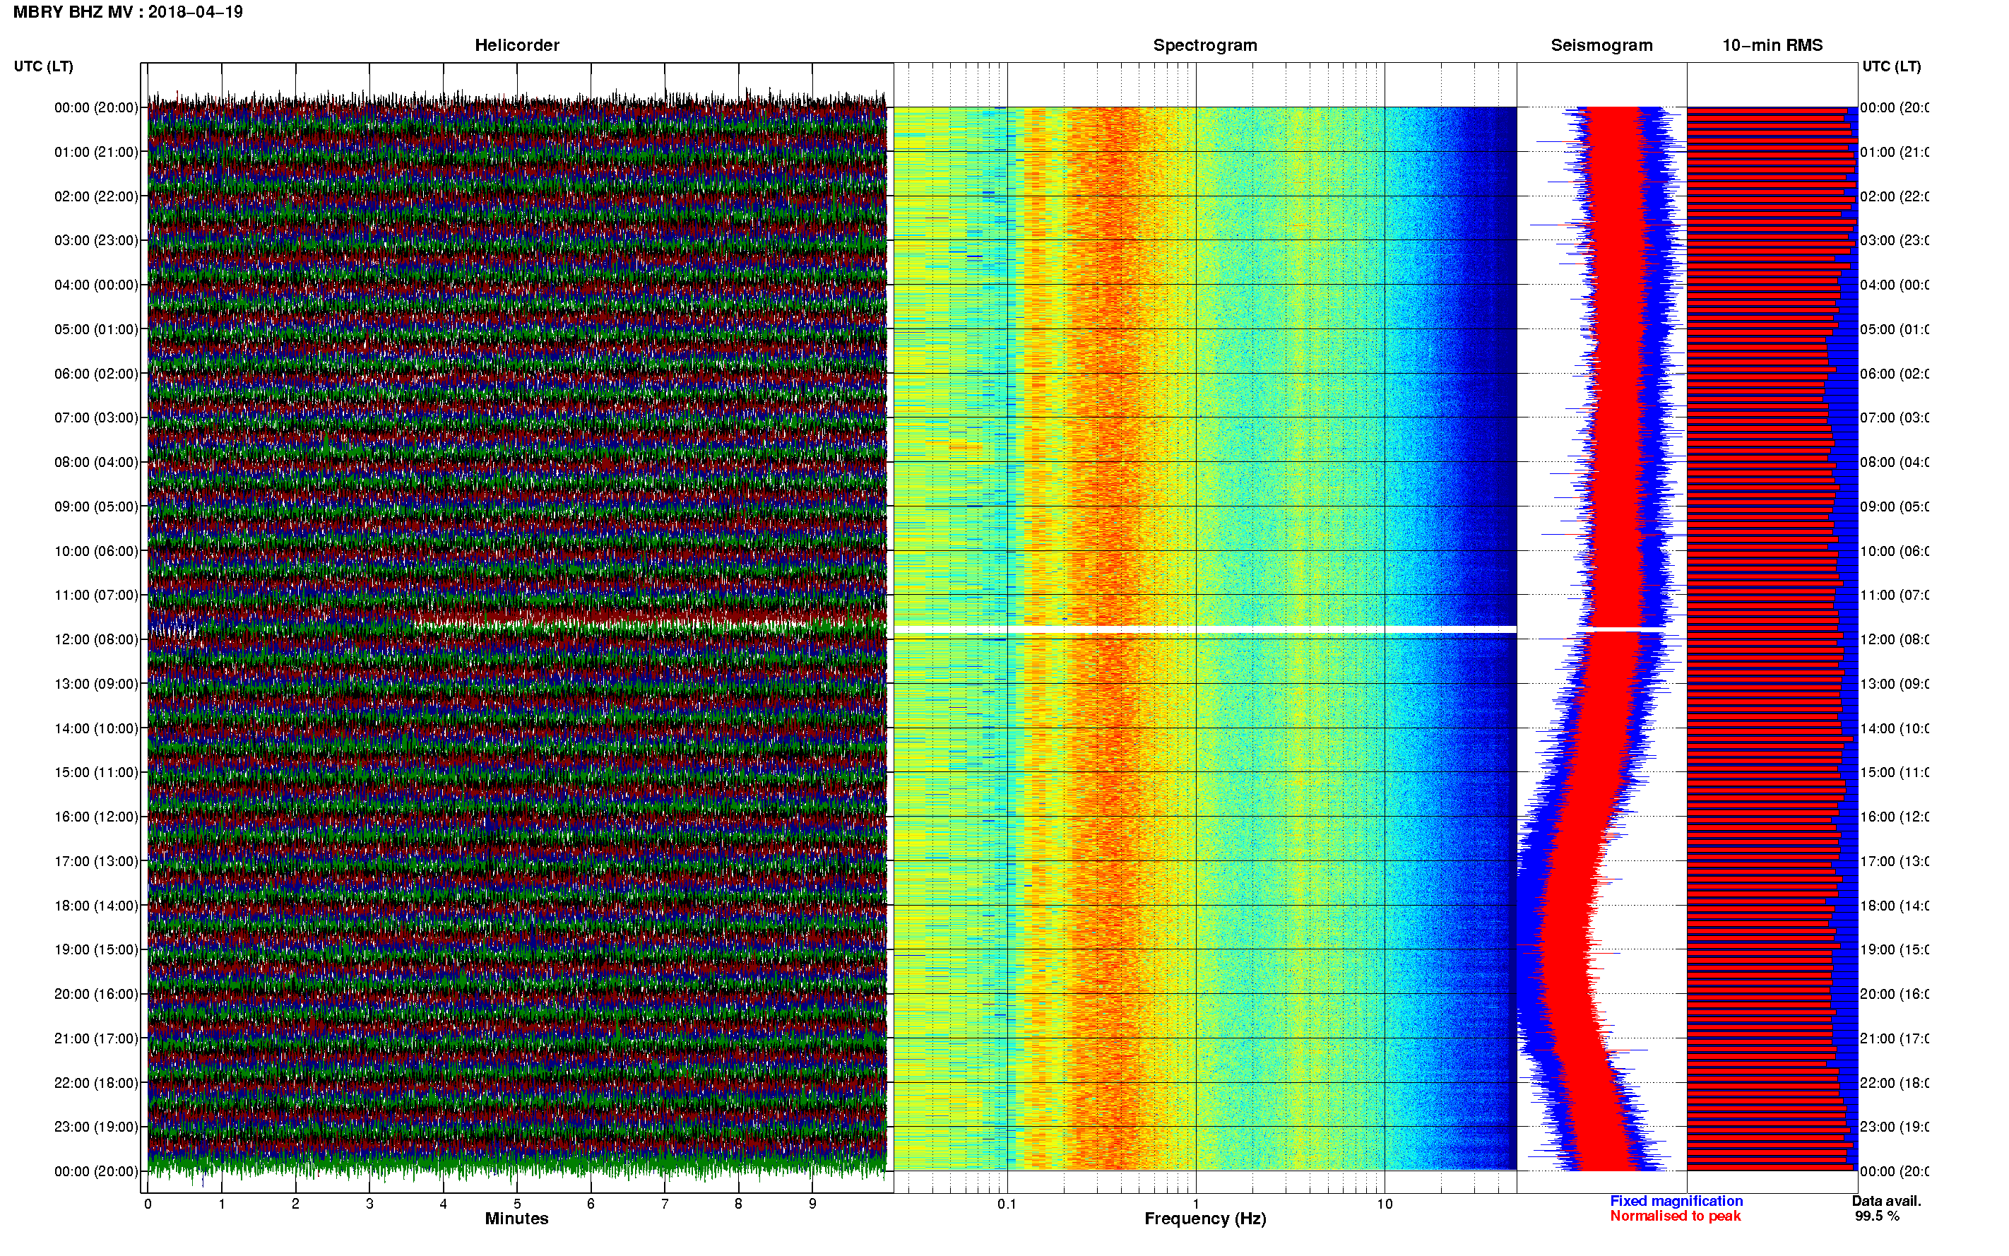Select the "01:00 (21:00)" left time label
The image size is (2009, 1256).
click(96, 152)
